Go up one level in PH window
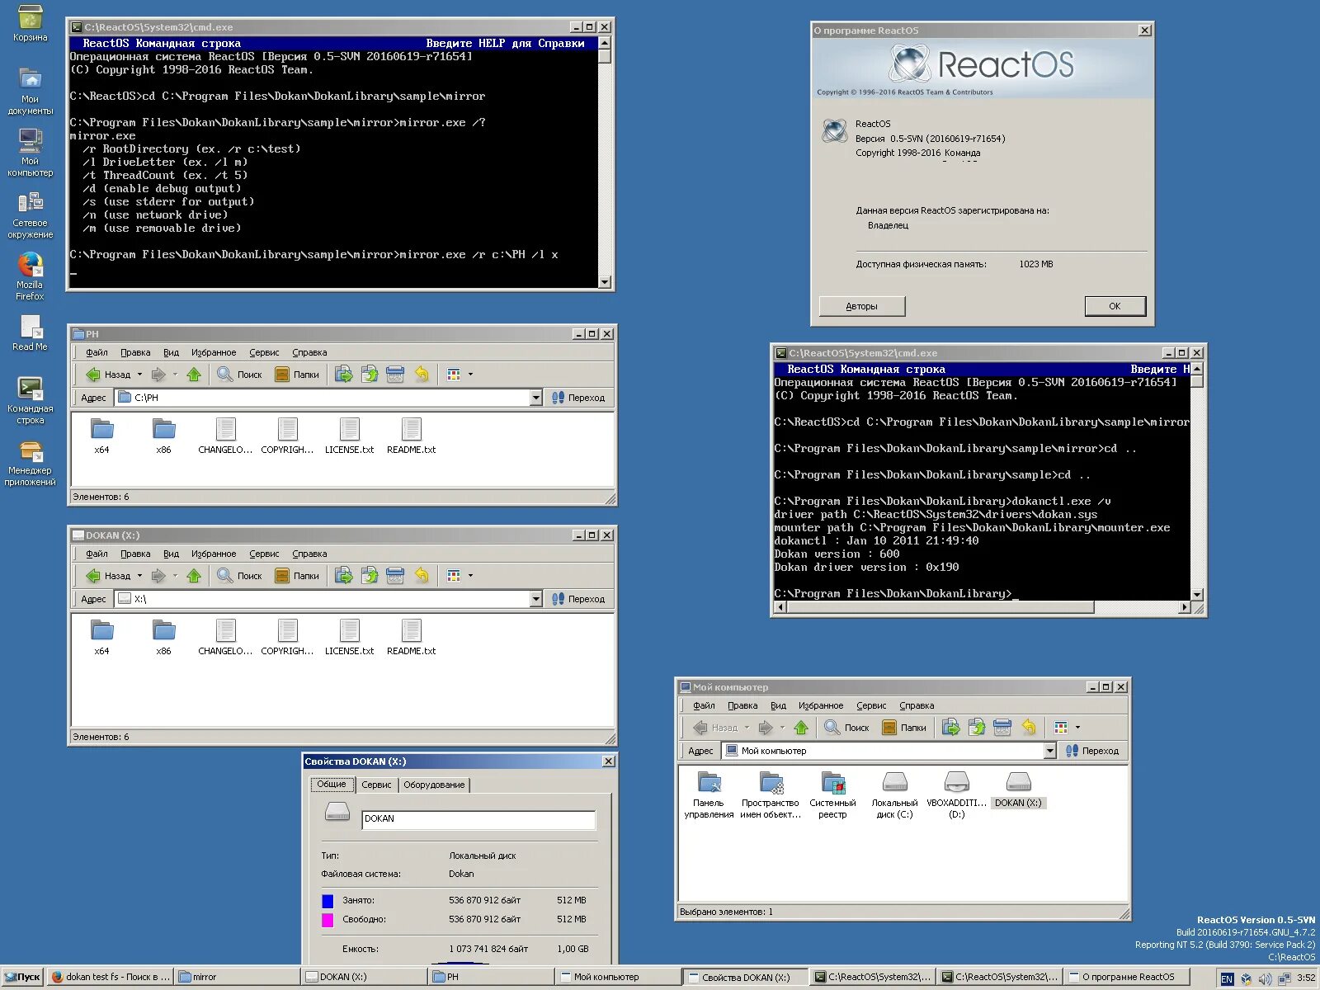Image resolution: width=1320 pixels, height=990 pixels. point(194,375)
